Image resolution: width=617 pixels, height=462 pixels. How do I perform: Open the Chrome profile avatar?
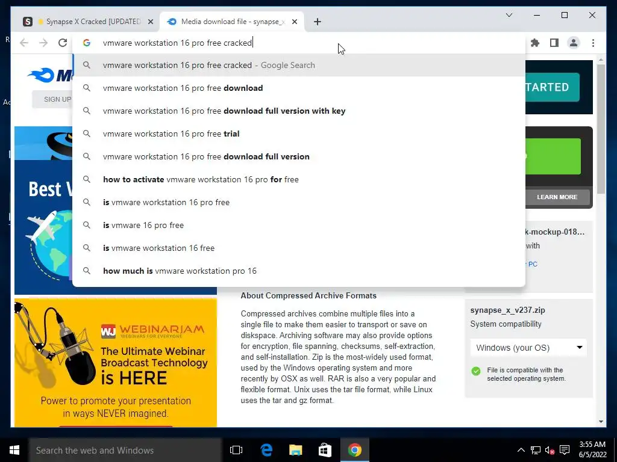574,43
